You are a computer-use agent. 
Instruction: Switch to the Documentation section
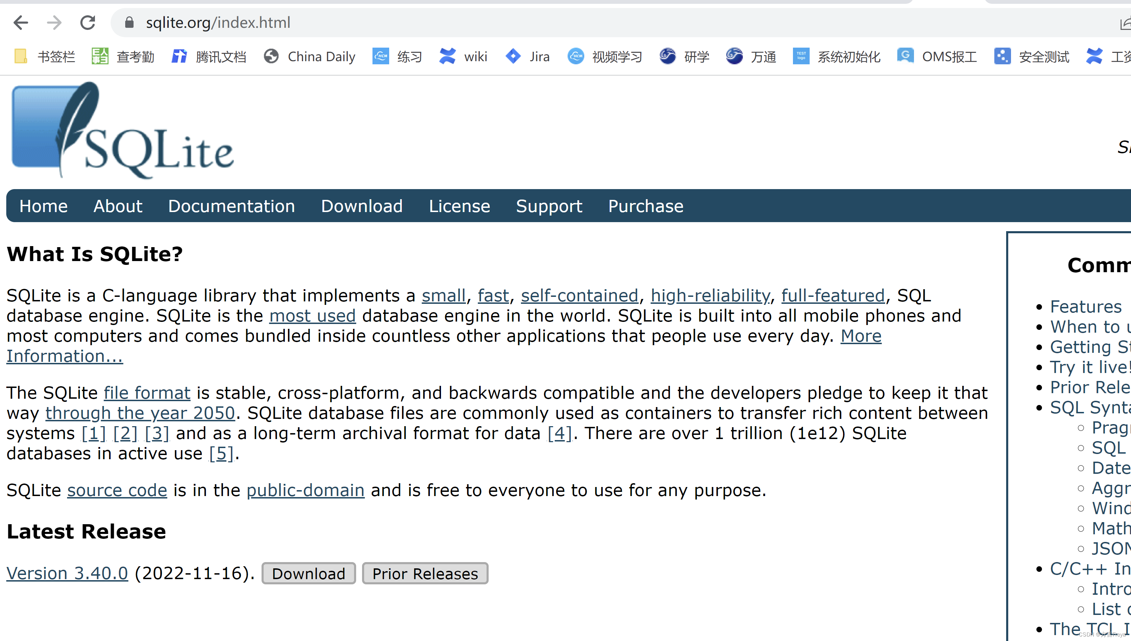(232, 205)
